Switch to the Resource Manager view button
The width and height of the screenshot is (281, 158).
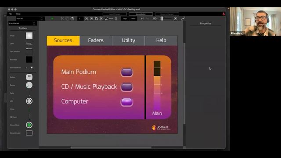[x=167, y=14]
